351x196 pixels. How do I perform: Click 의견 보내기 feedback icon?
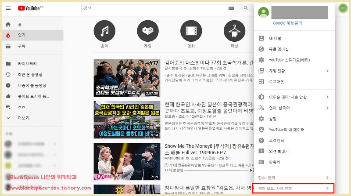261,151
